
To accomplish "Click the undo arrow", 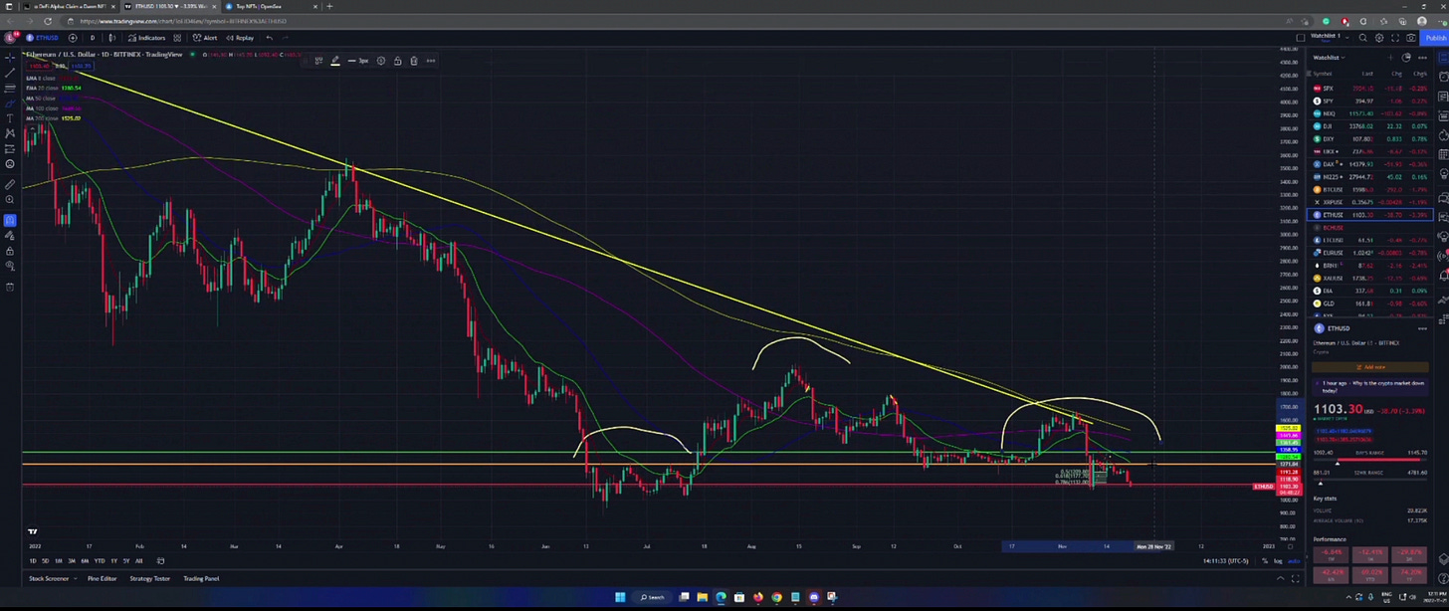I will pyautogui.click(x=269, y=38).
